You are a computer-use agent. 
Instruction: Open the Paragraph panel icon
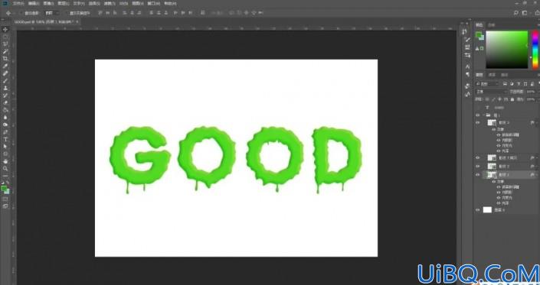tap(467, 74)
